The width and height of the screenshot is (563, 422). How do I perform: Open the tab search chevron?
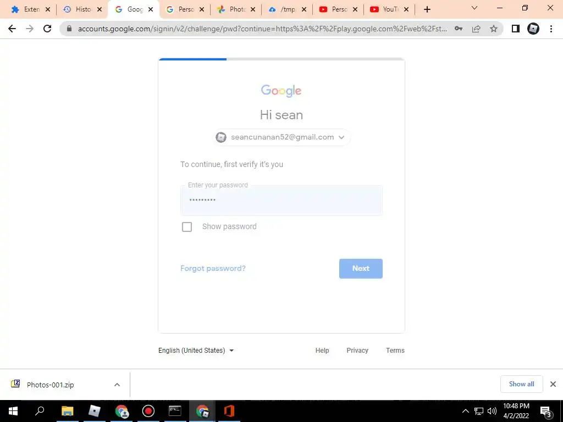tap(474, 8)
